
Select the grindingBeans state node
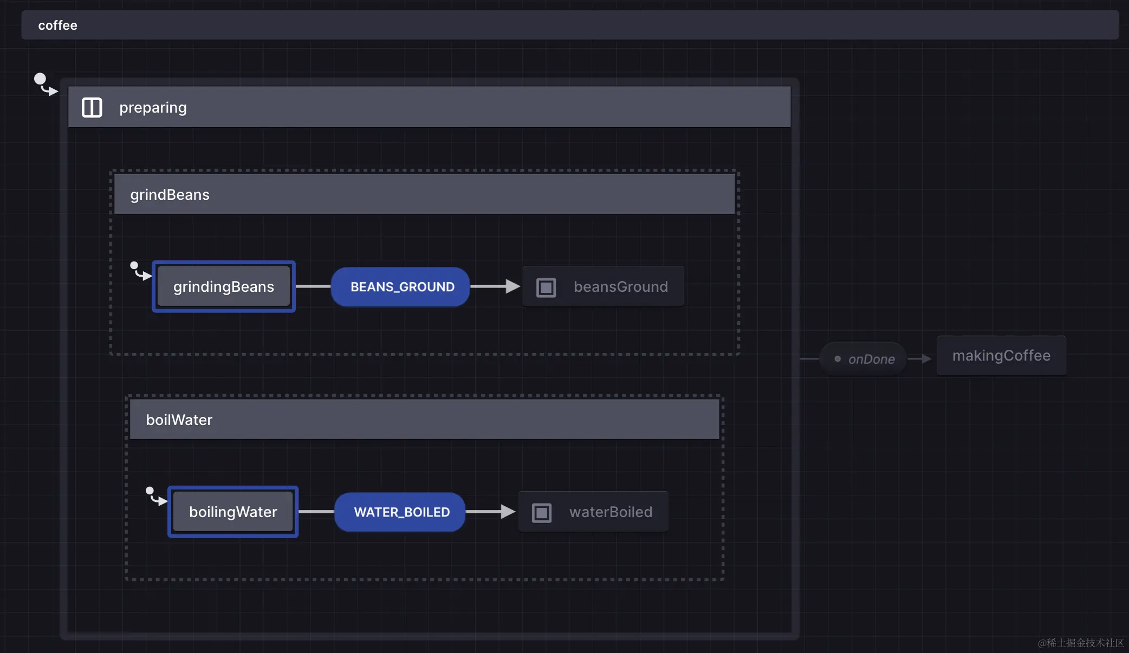223,287
